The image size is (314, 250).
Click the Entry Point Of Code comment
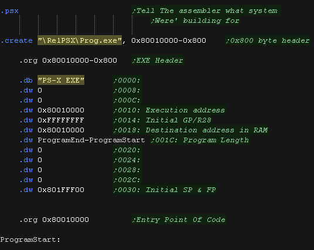(179, 220)
